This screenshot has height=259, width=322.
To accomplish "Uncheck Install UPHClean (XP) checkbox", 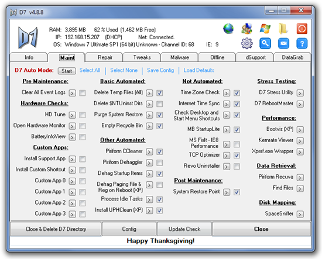I will pos(160,210).
